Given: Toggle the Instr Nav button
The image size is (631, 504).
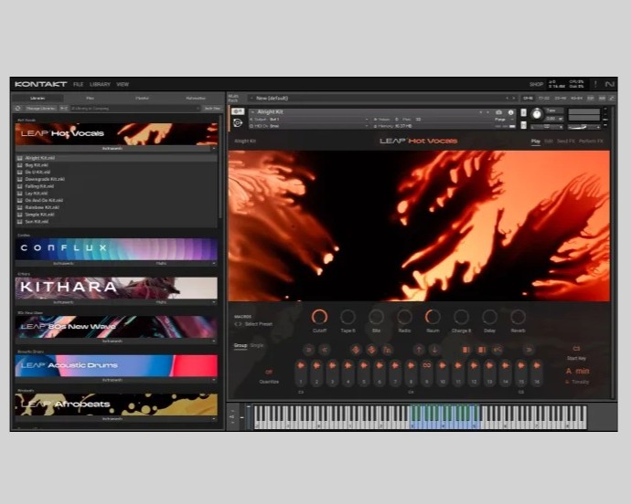Looking at the screenshot, I should click(212, 109).
